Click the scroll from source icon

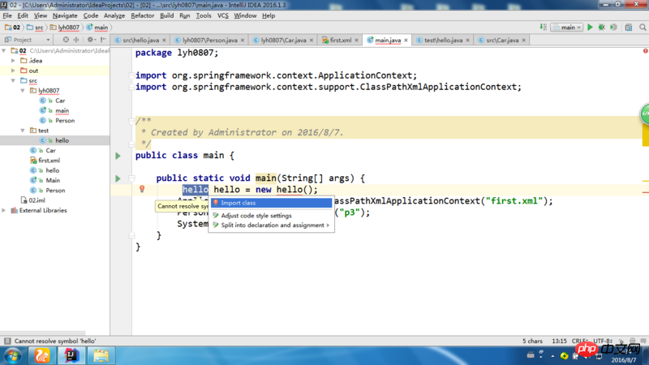(x=64, y=40)
